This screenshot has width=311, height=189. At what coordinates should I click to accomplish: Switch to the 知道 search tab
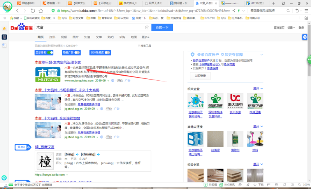click(87, 37)
